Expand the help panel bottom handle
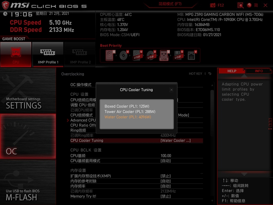Viewport: 273px width, 205px height. click(x=244, y=174)
